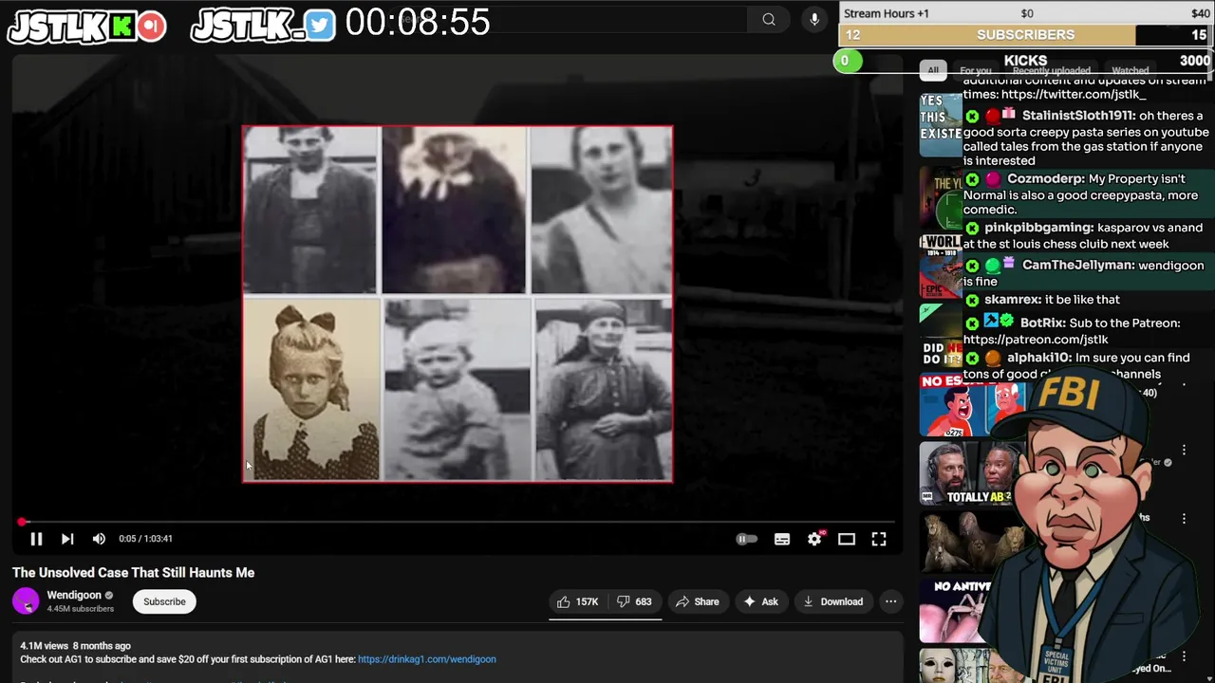Click the video player frame
The image size is (1215, 683).
point(457,304)
